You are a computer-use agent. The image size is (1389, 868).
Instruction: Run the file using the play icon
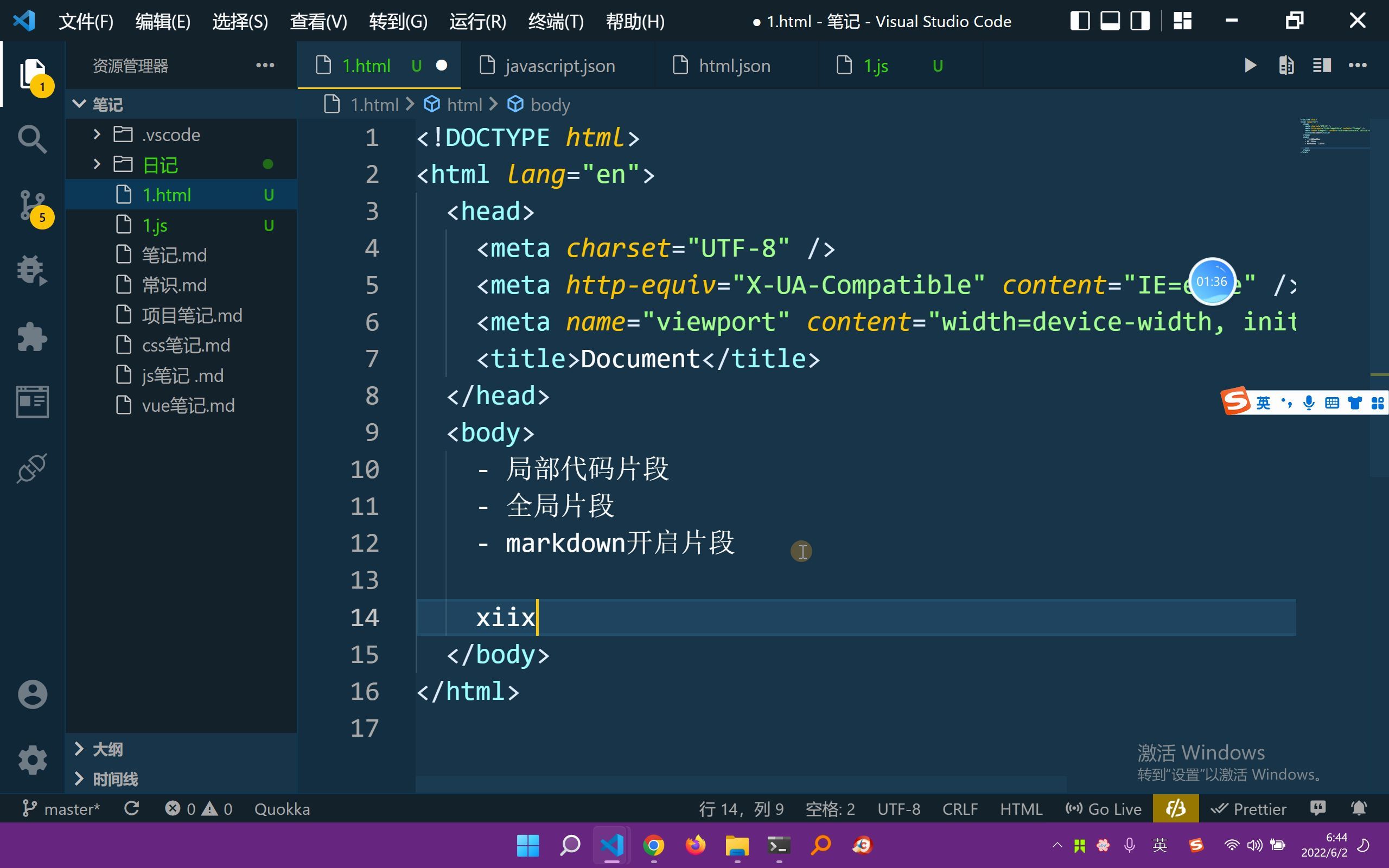(x=1250, y=65)
